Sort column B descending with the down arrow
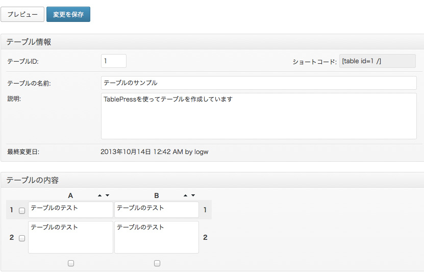 (x=193, y=195)
